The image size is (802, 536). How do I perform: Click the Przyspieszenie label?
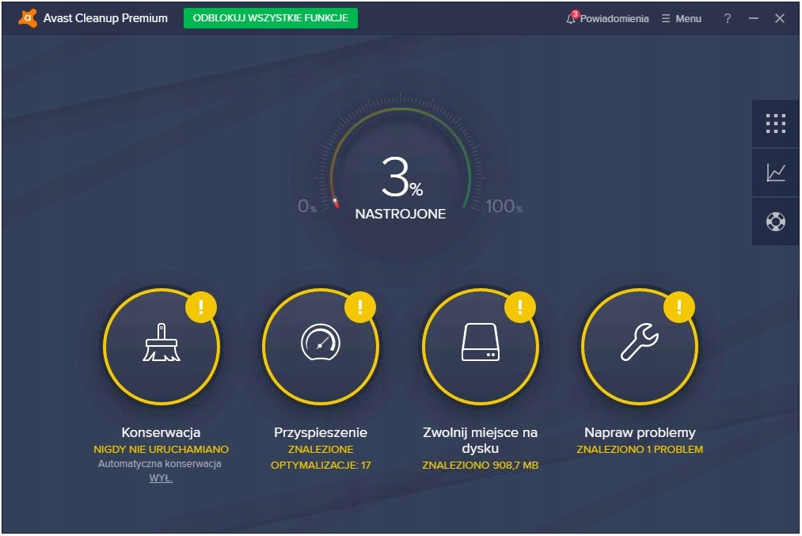[321, 433]
